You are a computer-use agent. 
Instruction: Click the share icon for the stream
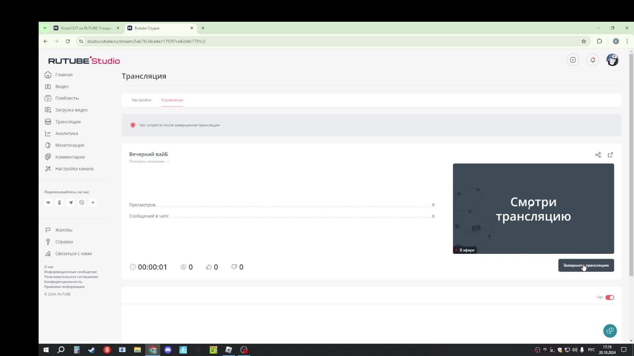pyautogui.click(x=598, y=155)
